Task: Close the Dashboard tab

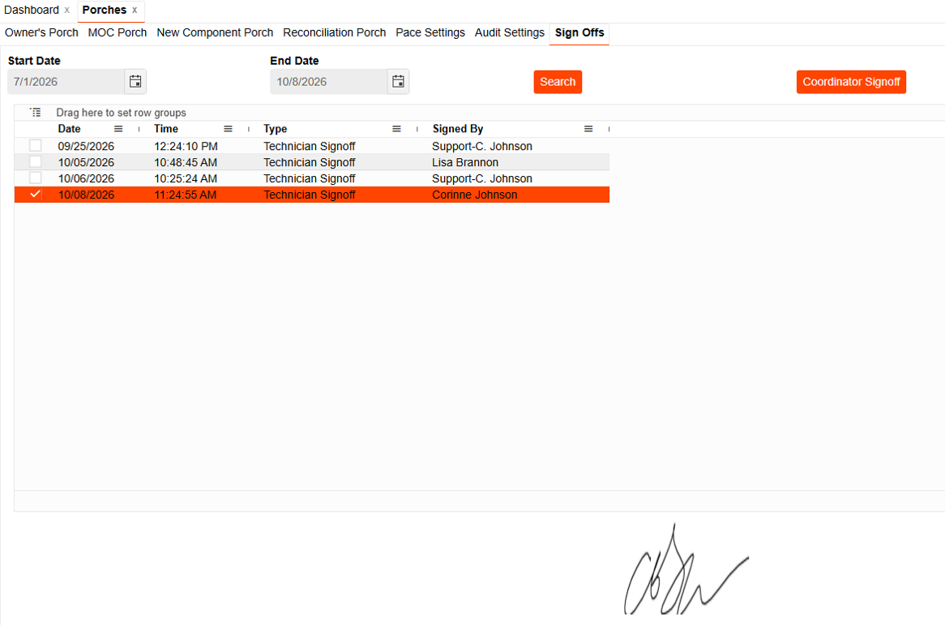Action: tap(67, 11)
